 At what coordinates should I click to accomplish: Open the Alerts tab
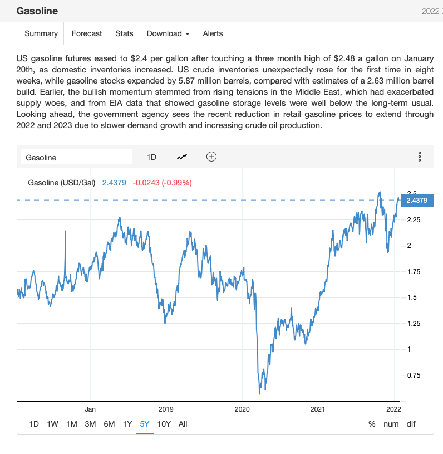[x=213, y=33]
